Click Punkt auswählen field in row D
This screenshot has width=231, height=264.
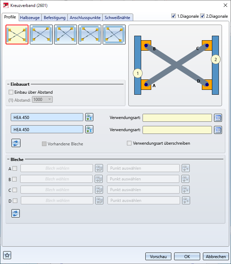(144, 201)
